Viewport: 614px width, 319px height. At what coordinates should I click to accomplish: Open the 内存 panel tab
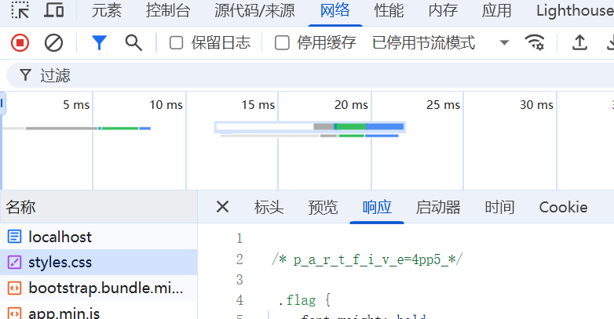coord(443,10)
